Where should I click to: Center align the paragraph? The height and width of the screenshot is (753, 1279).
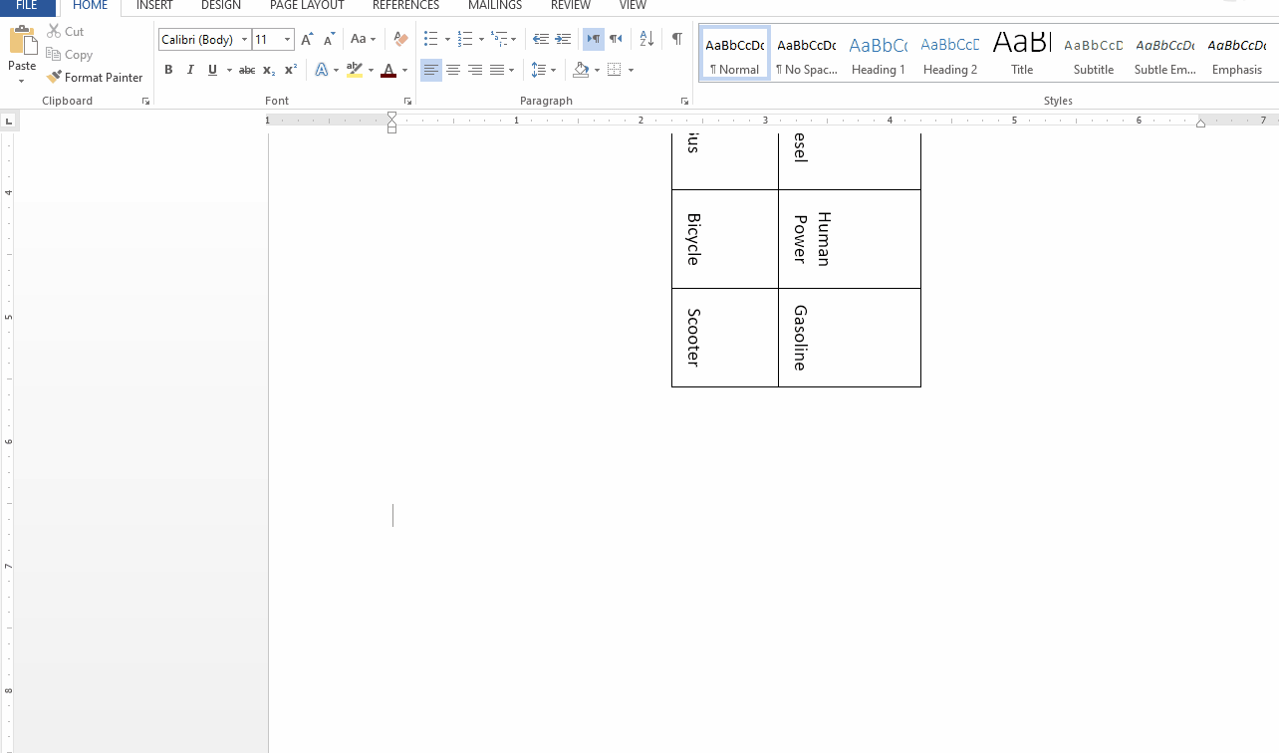click(453, 70)
